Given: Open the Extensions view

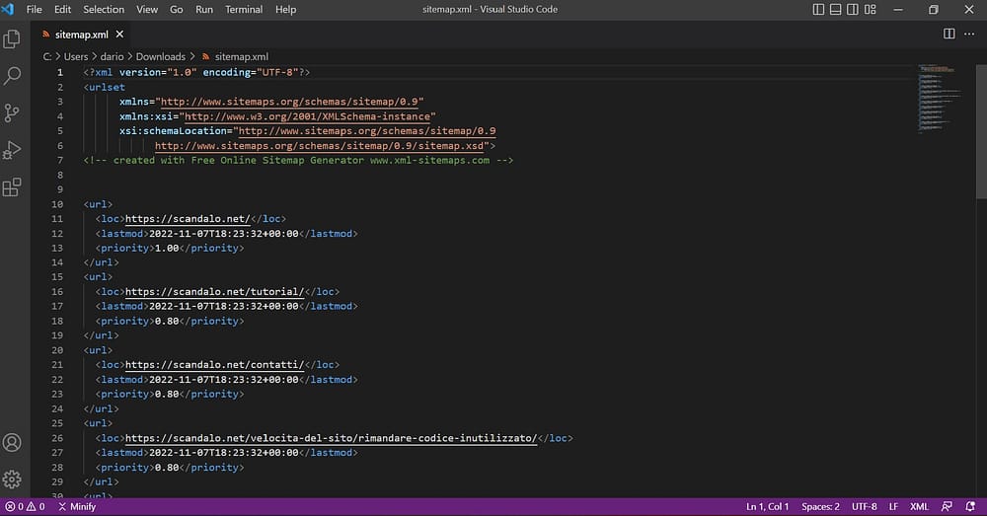Looking at the screenshot, I should [12, 186].
